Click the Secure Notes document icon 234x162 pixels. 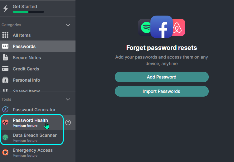tap(5, 58)
